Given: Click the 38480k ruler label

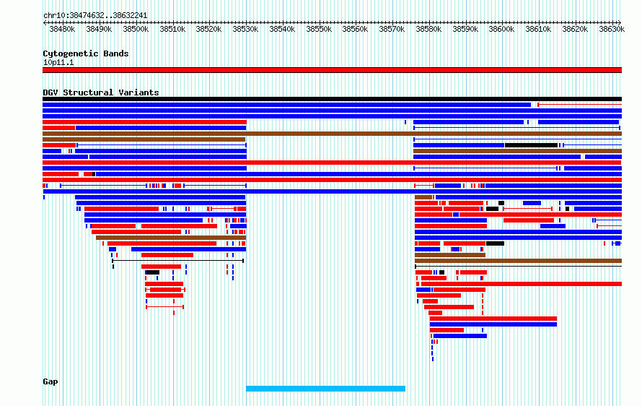Looking at the screenshot, I should pos(62,29).
